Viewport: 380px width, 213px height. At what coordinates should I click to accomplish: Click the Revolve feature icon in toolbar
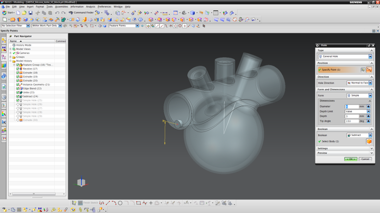point(19,19)
